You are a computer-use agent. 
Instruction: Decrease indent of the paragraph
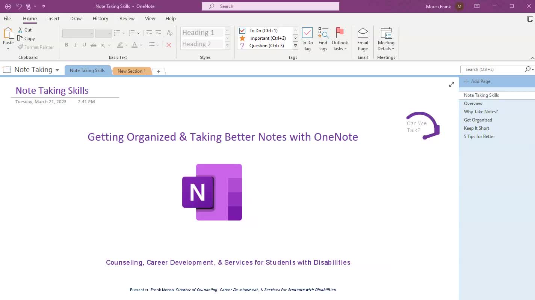149,33
